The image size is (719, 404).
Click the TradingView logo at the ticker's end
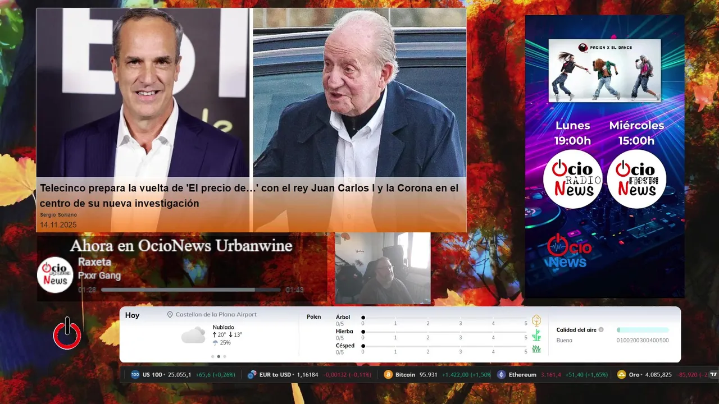click(713, 375)
